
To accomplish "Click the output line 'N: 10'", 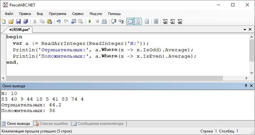I will [x=9, y=93].
